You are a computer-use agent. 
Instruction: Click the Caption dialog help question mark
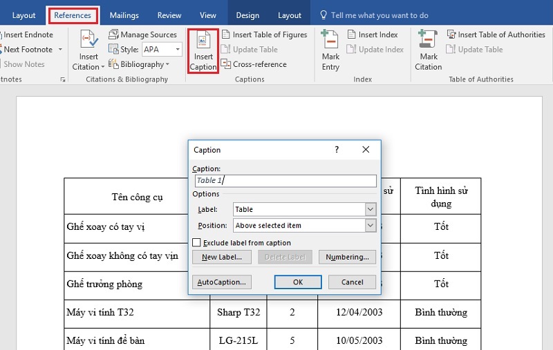coord(337,150)
